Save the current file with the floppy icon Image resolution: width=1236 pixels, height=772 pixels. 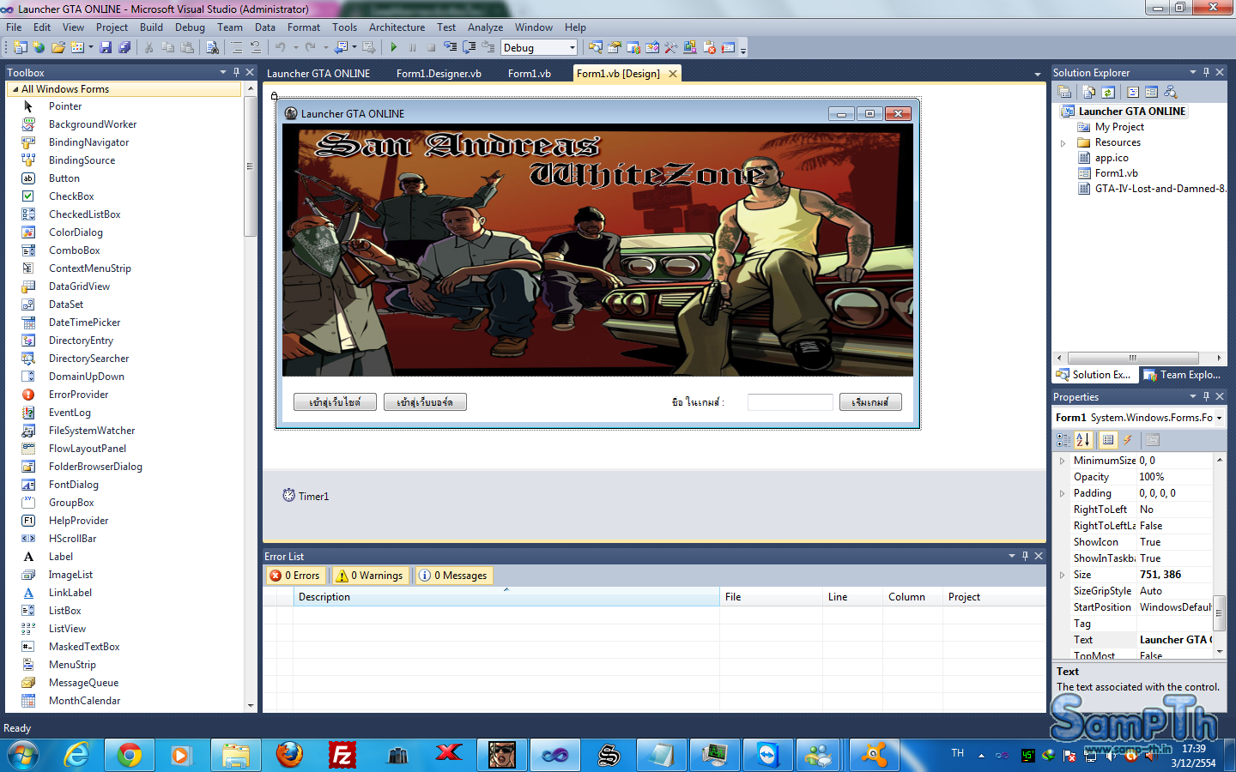point(106,48)
